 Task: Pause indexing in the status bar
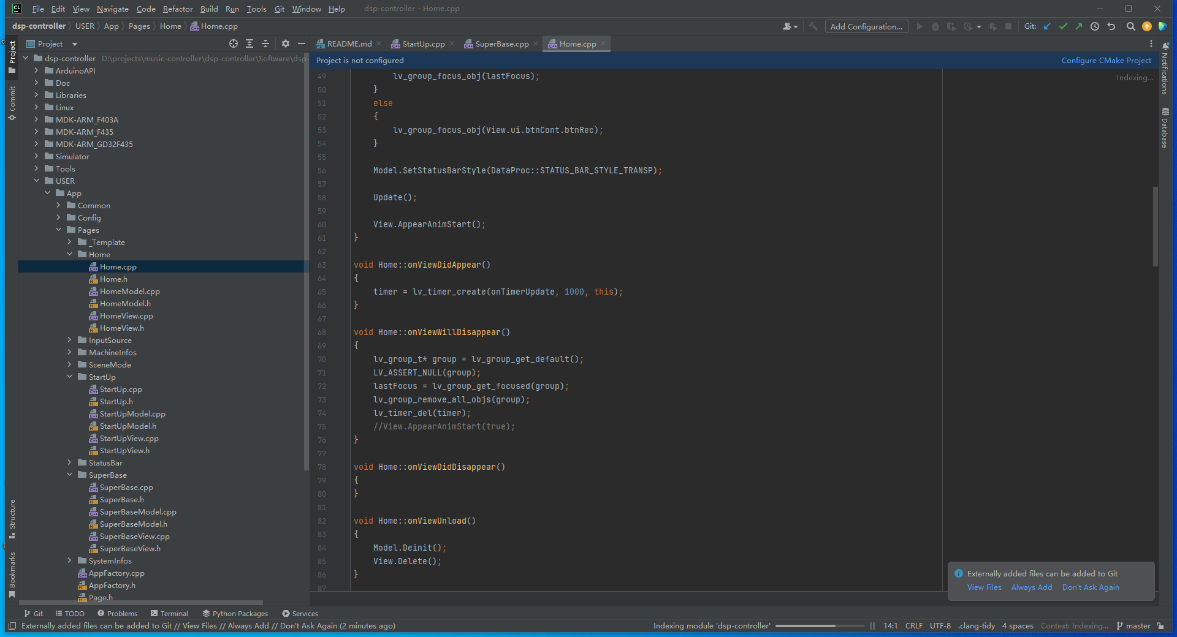[872, 626]
